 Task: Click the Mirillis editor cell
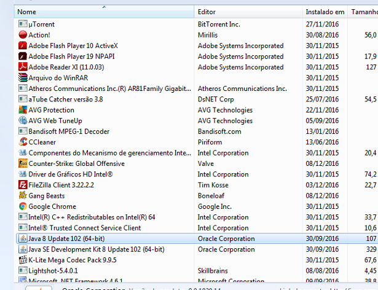coord(208,35)
